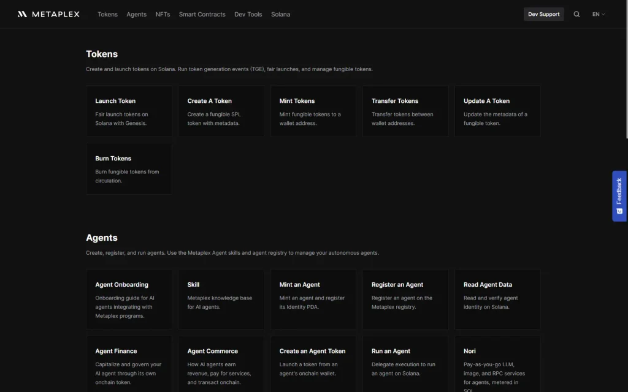Open the Create A Token card
Viewport: 628px width, 392px height.
221,111
